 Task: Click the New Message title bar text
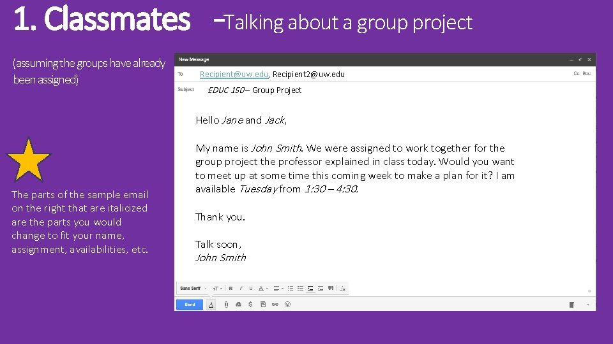[194, 60]
